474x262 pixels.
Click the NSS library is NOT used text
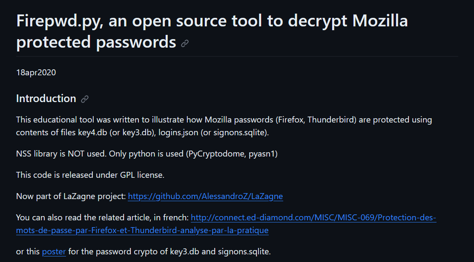61,154
